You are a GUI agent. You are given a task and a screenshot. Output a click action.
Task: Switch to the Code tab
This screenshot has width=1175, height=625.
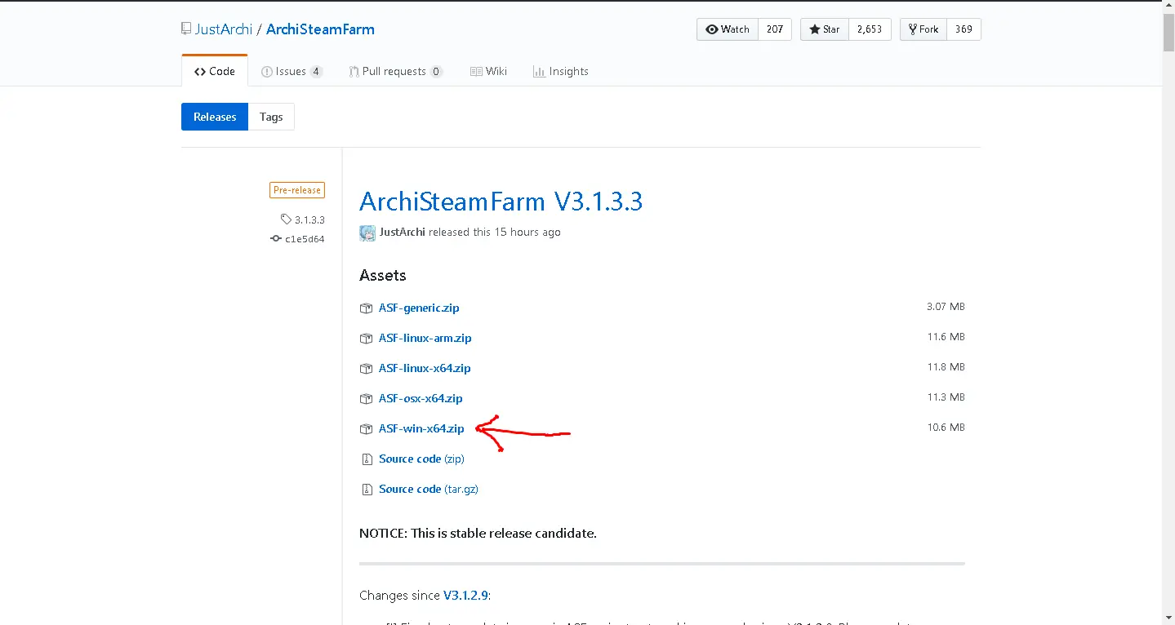pos(215,71)
